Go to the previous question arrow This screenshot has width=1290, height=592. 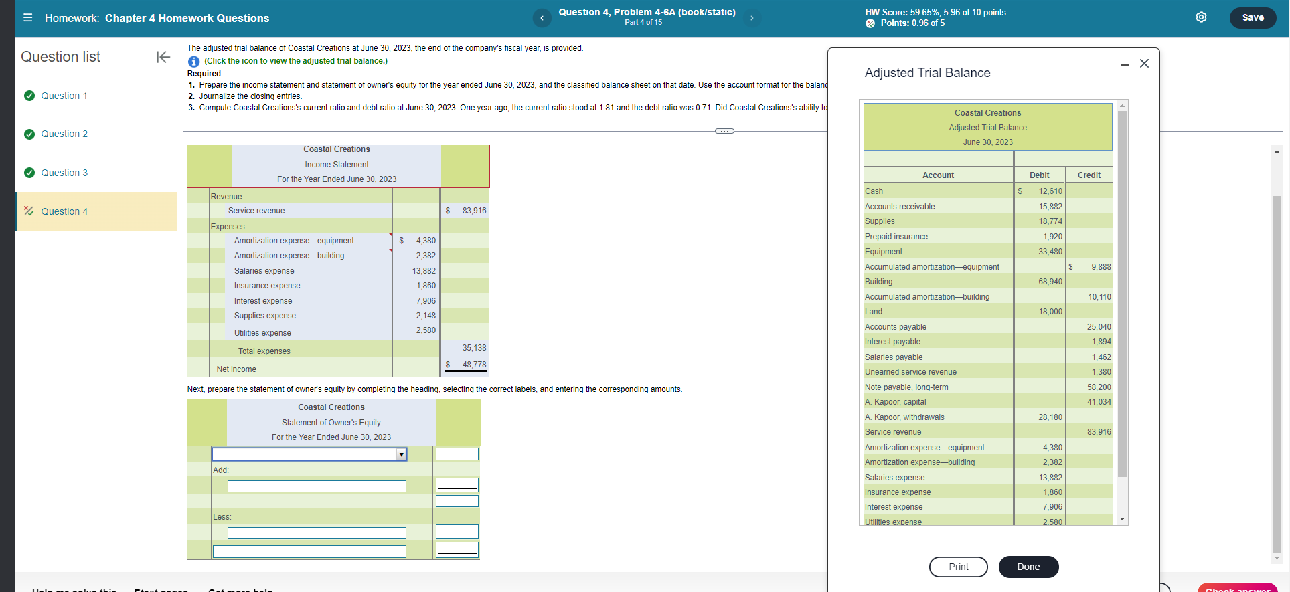pos(542,18)
